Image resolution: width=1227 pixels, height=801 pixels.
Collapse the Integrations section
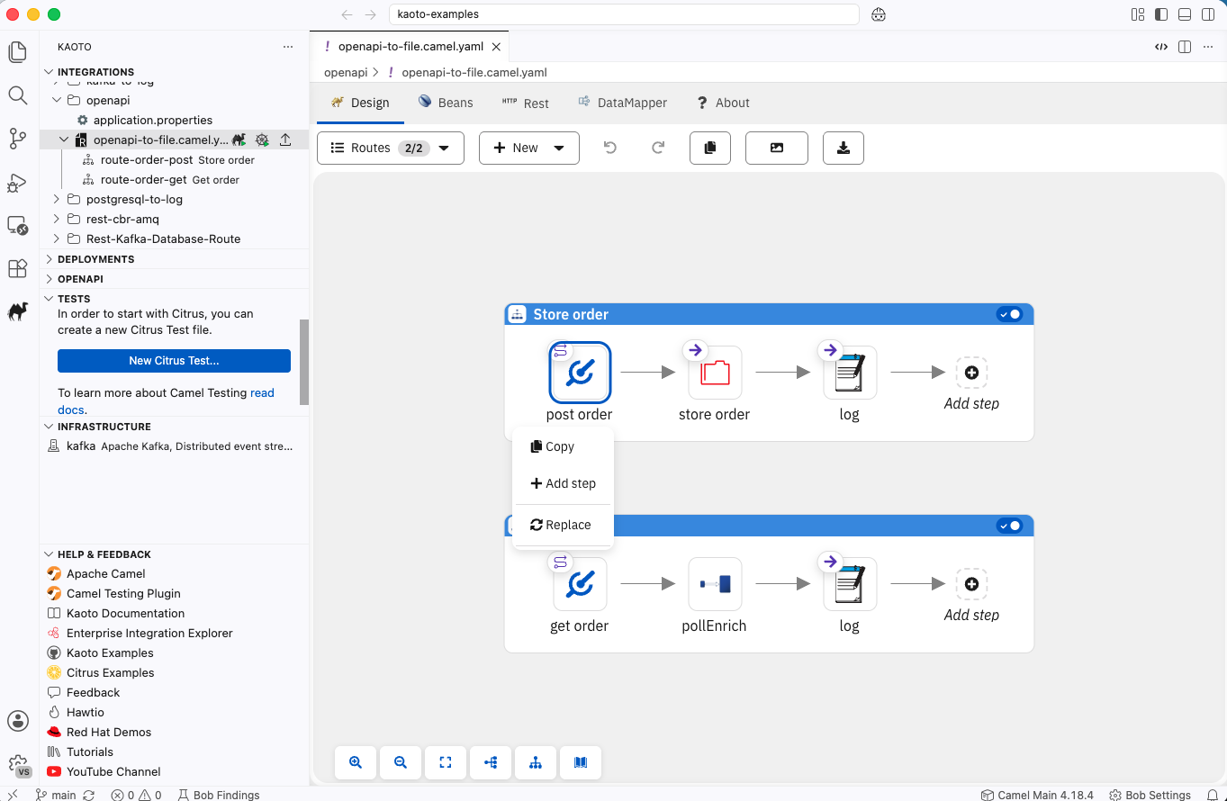(49, 72)
